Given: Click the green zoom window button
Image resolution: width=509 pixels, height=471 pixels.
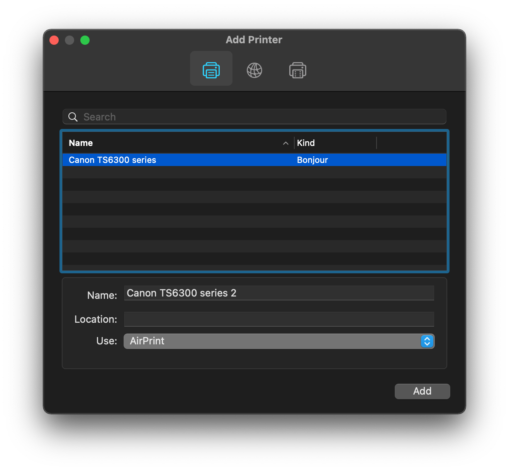Looking at the screenshot, I should (x=85, y=40).
